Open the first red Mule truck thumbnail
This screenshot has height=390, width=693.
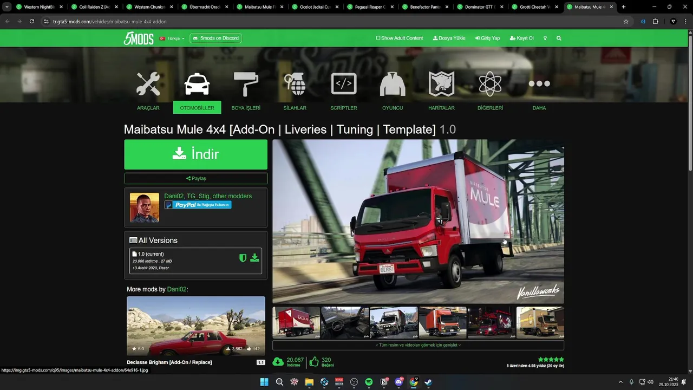point(296,323)
